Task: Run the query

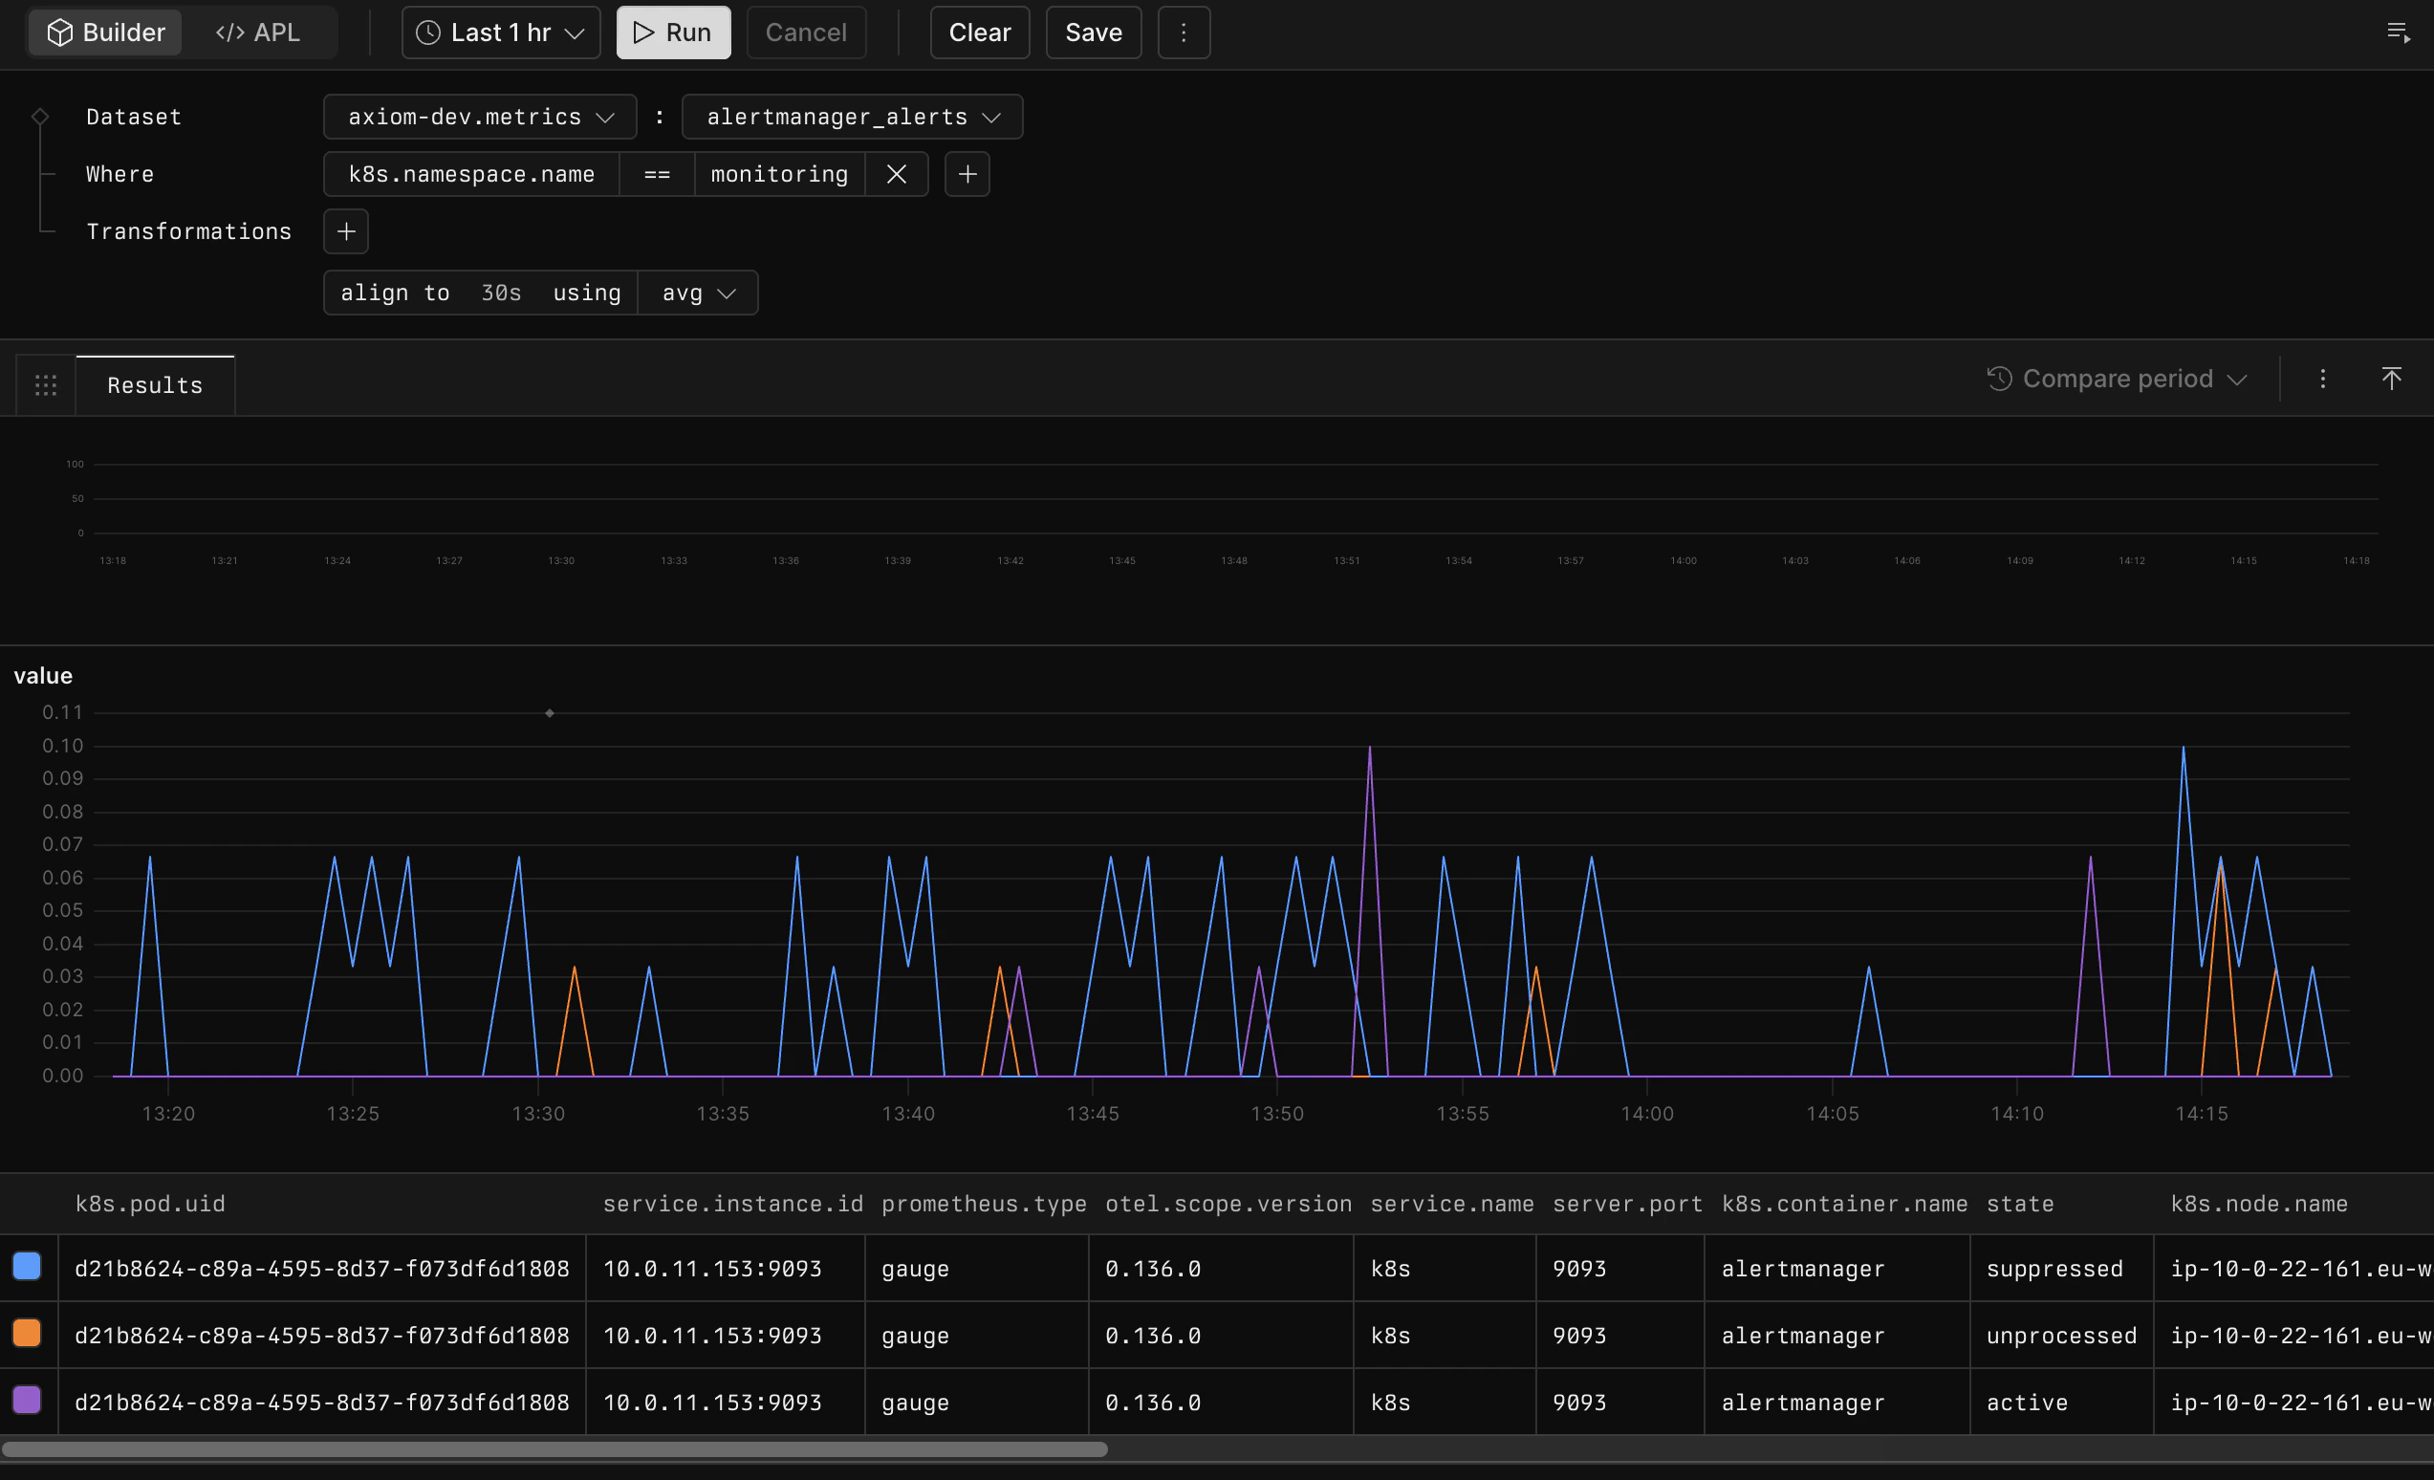Action: (x=673, y=32)
